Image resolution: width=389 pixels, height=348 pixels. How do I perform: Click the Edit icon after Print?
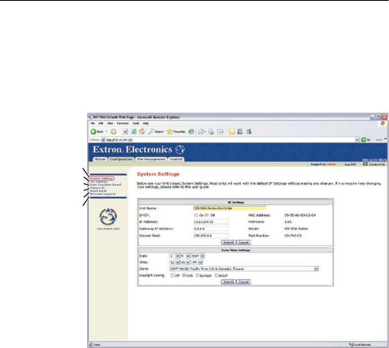click(220, 132)
